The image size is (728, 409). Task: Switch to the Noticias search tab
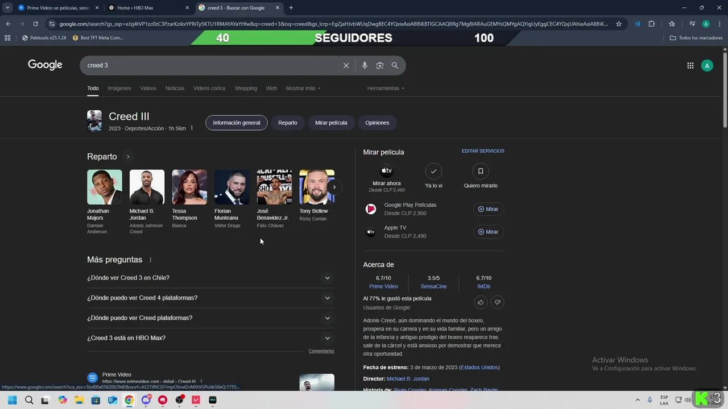click(x=175, y=88)
